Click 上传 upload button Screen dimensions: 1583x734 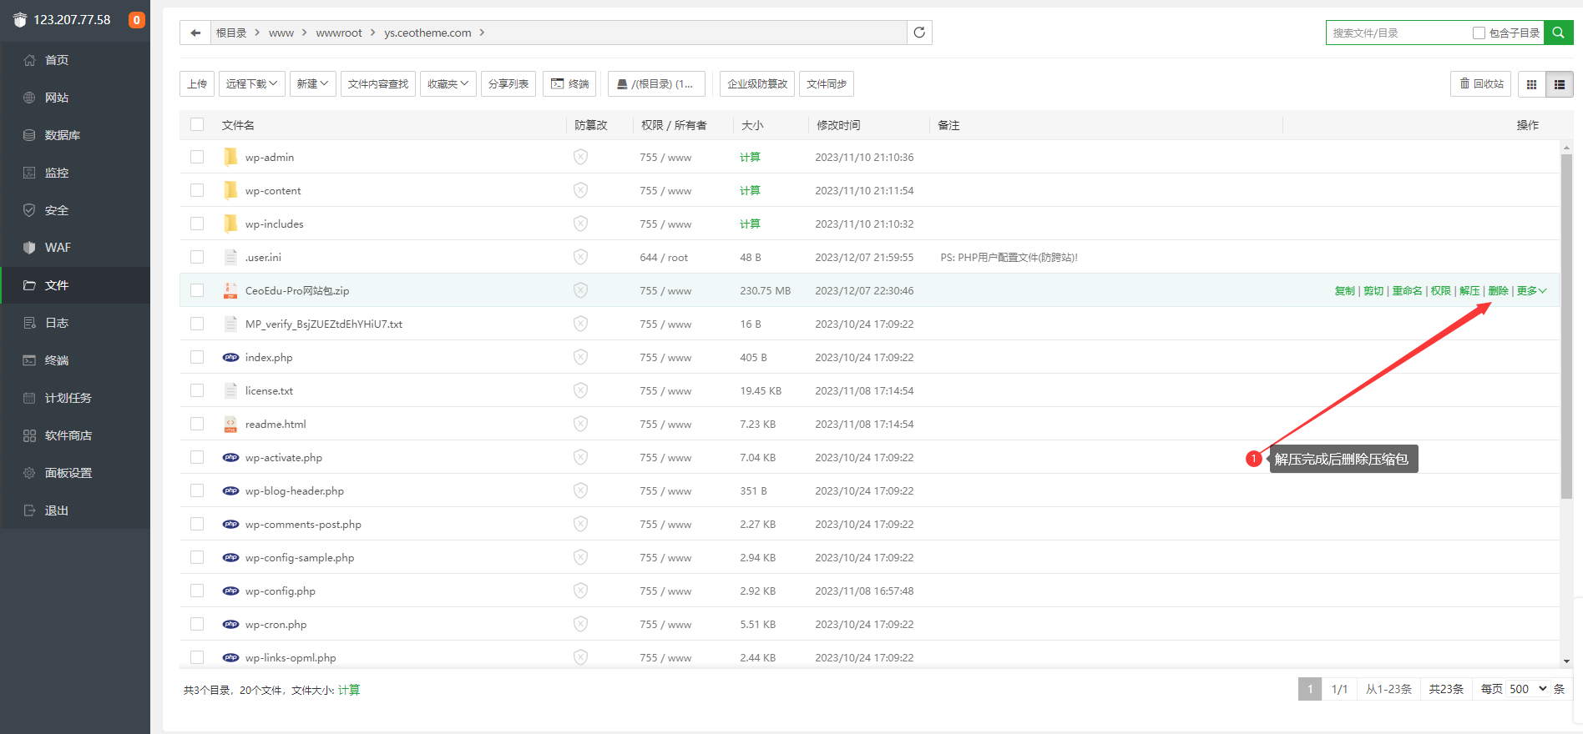point(197,84)
